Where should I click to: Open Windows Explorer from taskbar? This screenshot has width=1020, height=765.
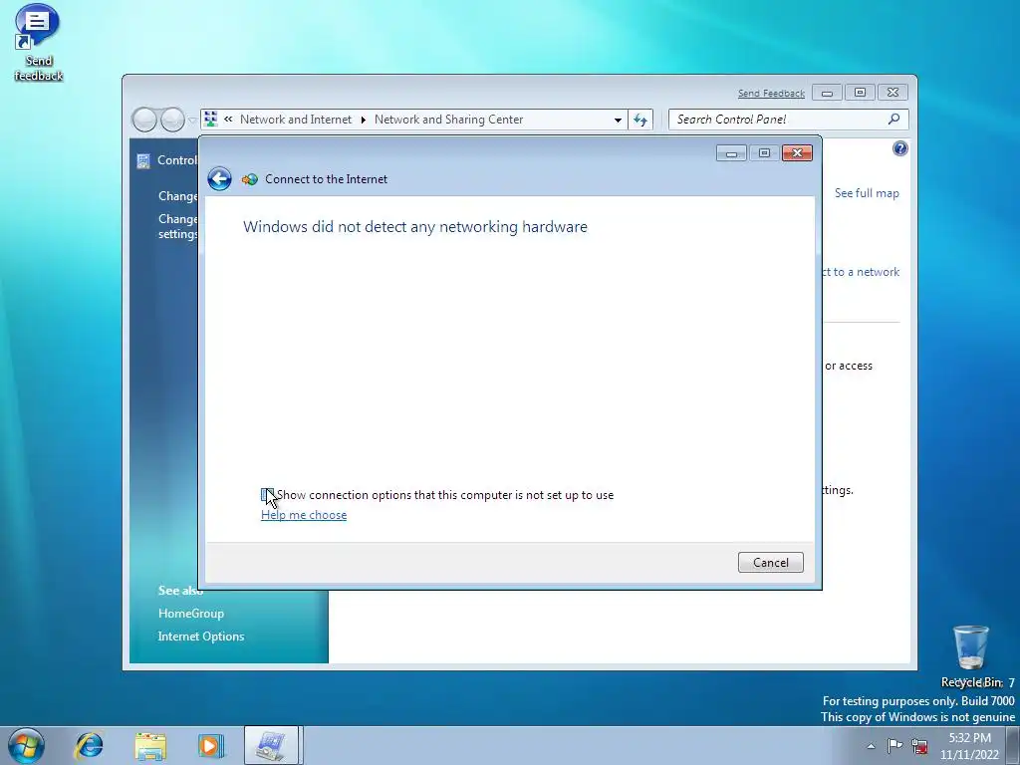pos(150,745)
